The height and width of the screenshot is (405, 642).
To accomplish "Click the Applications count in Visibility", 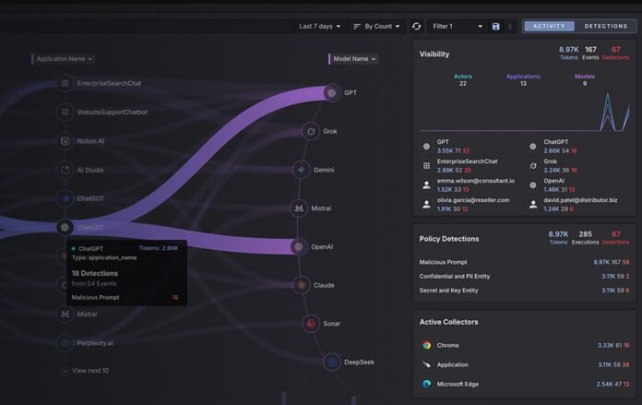I will [x=523, y=84].
